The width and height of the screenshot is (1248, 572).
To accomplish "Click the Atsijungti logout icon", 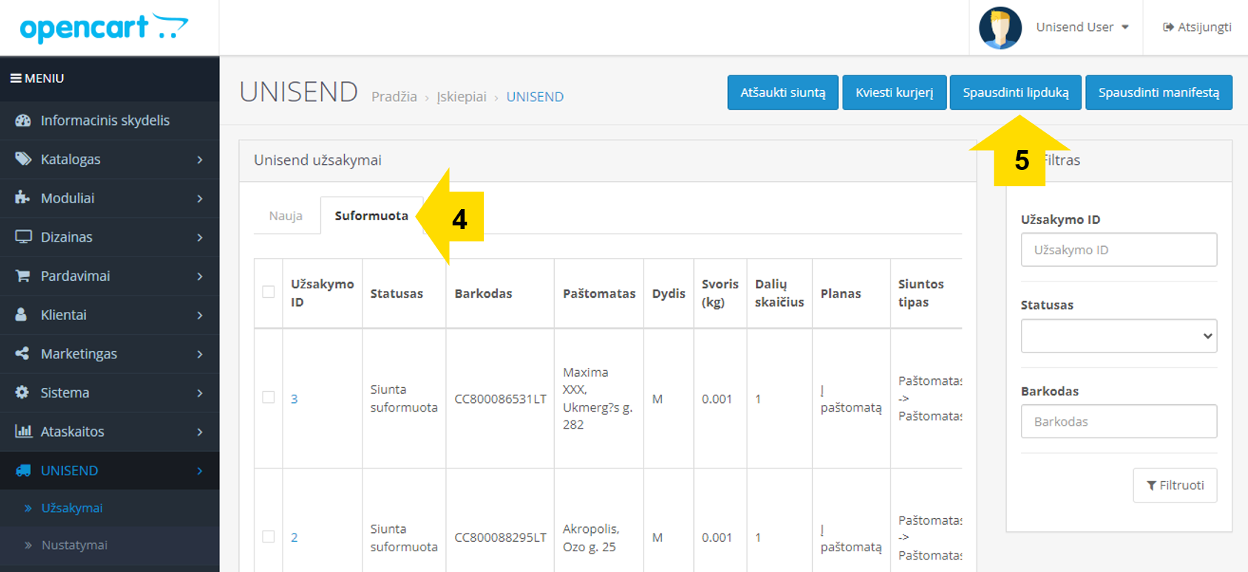I will point(1168,27).
